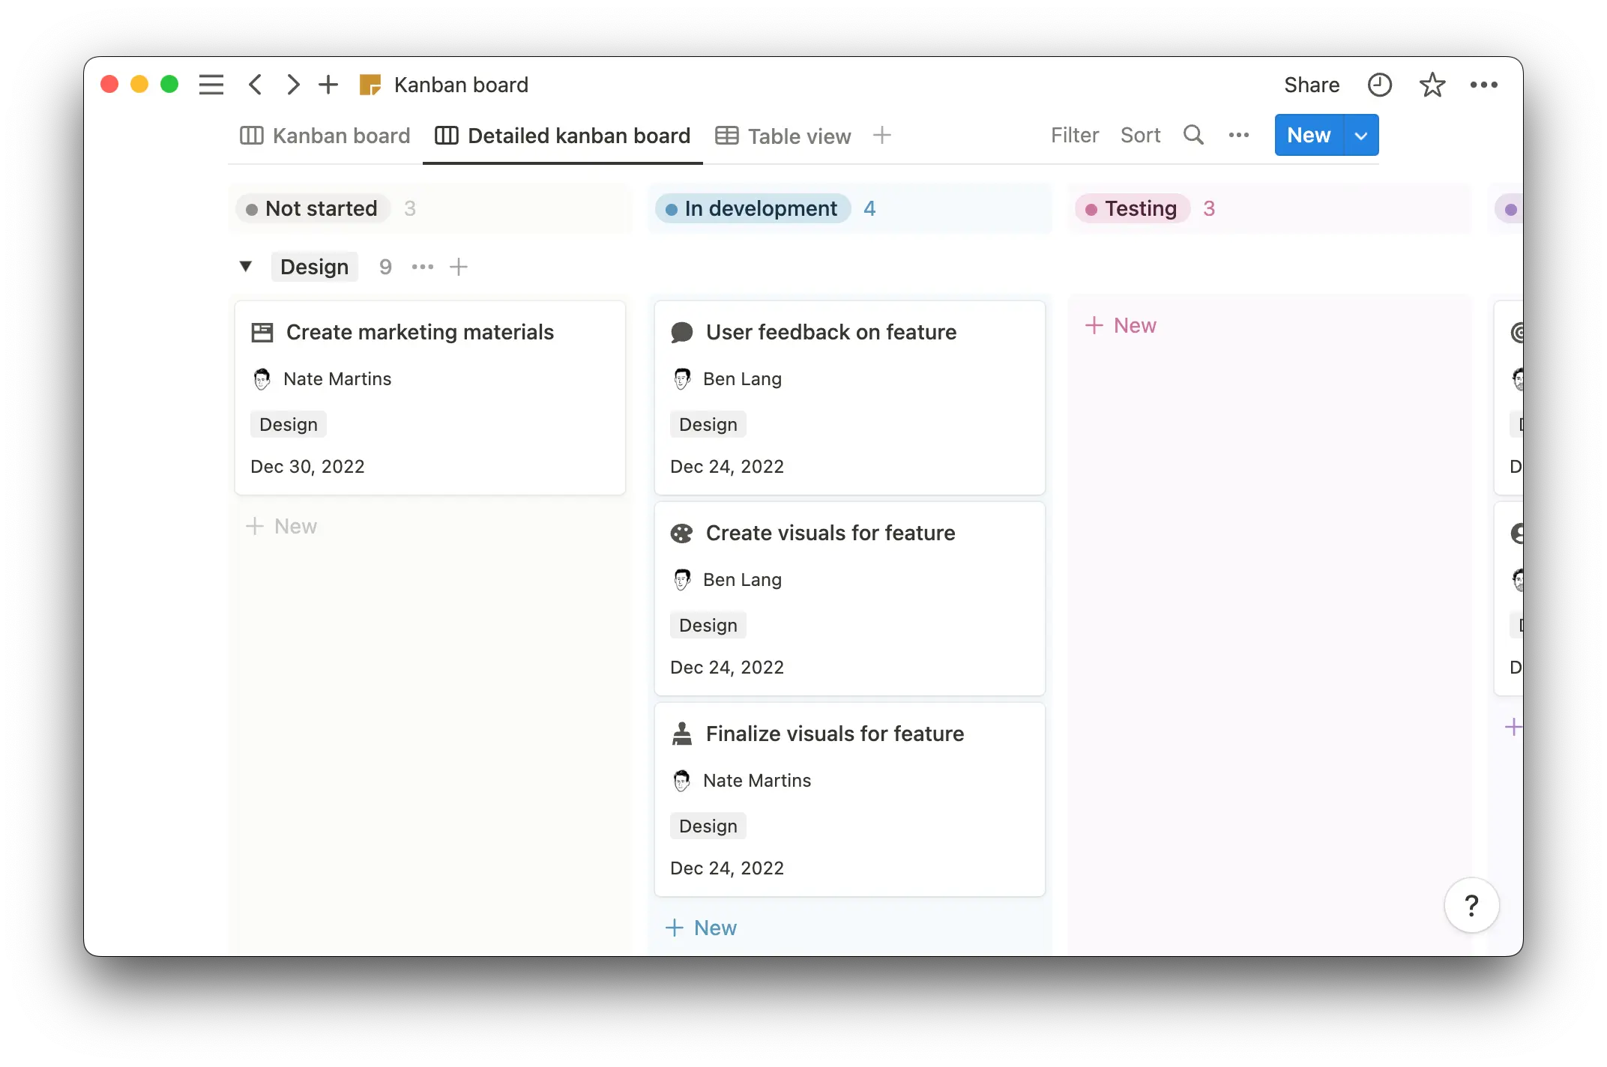The width and height of the screenshot is (1607, 1067).
Task: Click the back navigation arrow
Action: [256, 85]
